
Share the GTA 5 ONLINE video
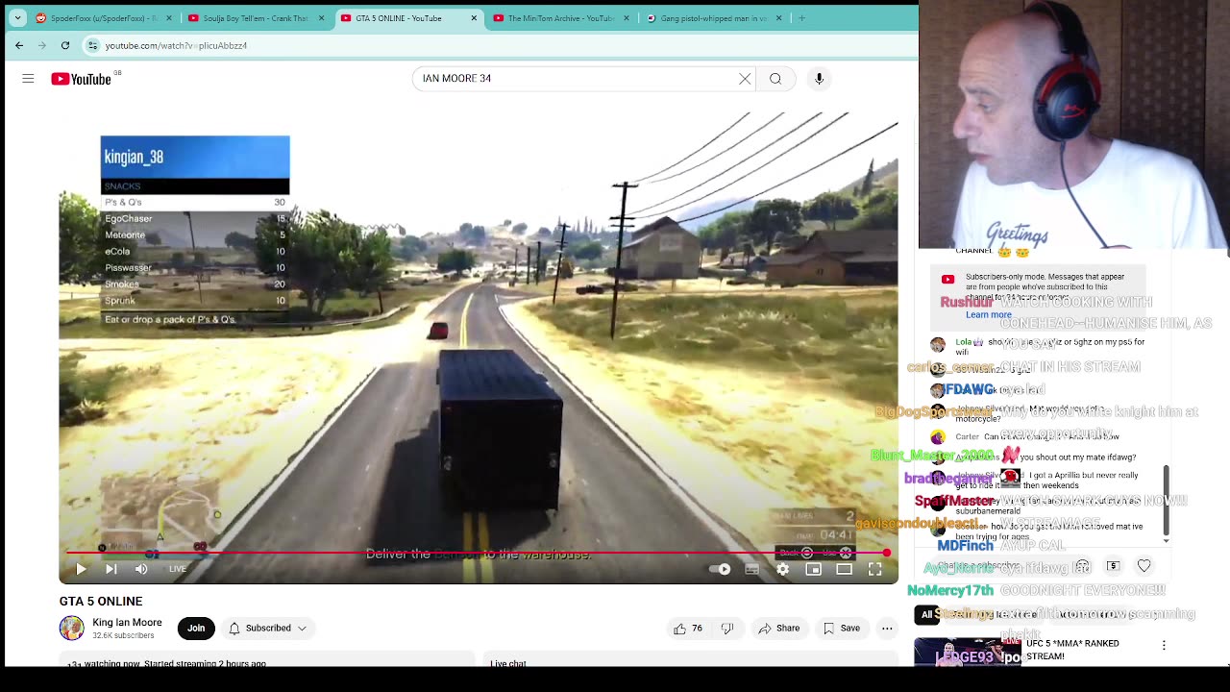click(x=778, y=629)
